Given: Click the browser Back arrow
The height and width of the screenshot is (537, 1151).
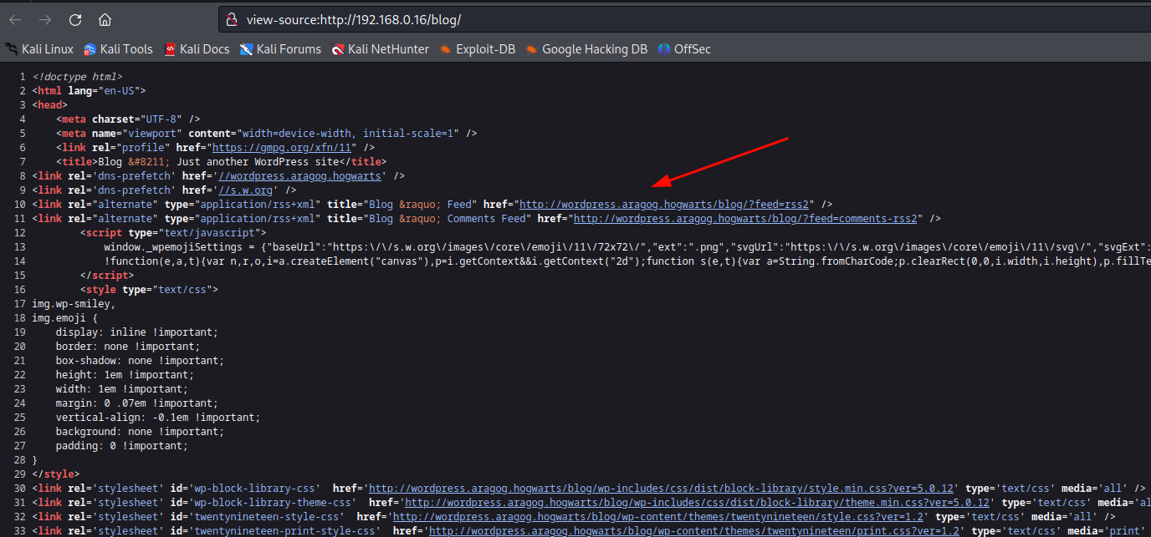Looking at the screenshot, I should point(15,19).
